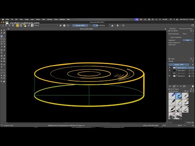Select the Elliptical Selection tool
195x146 pixels.
4,70
